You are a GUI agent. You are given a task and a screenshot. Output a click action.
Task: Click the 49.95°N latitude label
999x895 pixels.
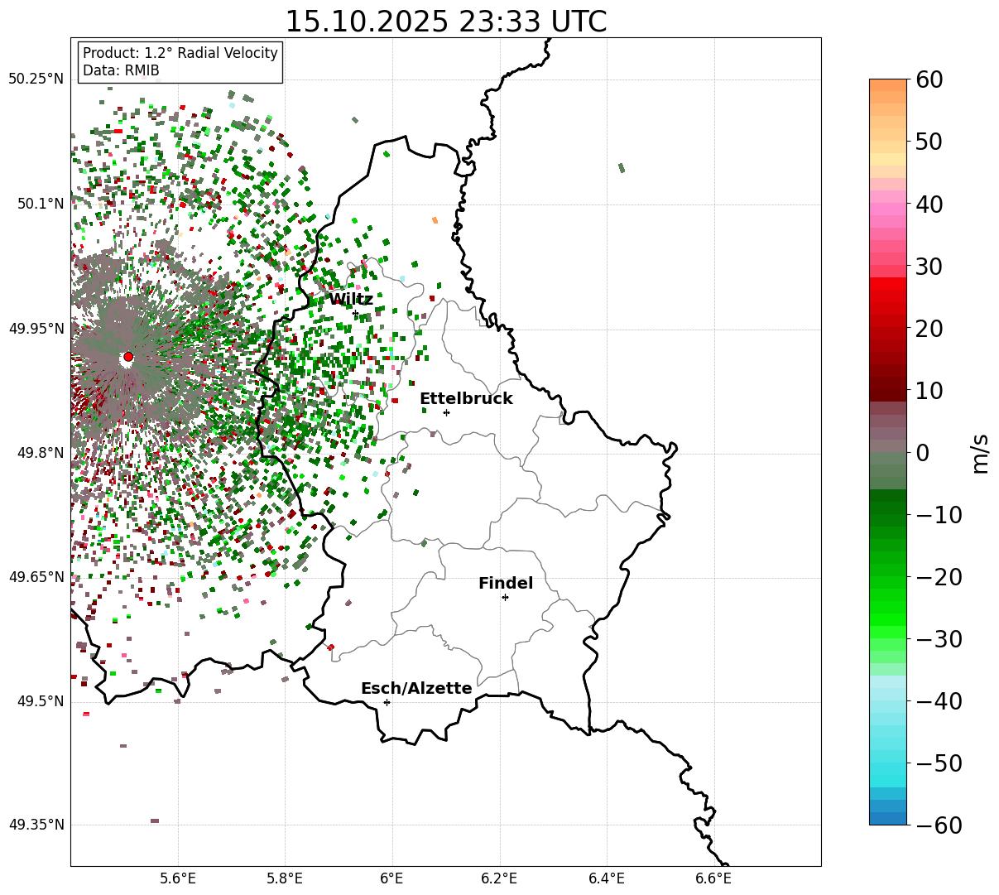[36, 329]
